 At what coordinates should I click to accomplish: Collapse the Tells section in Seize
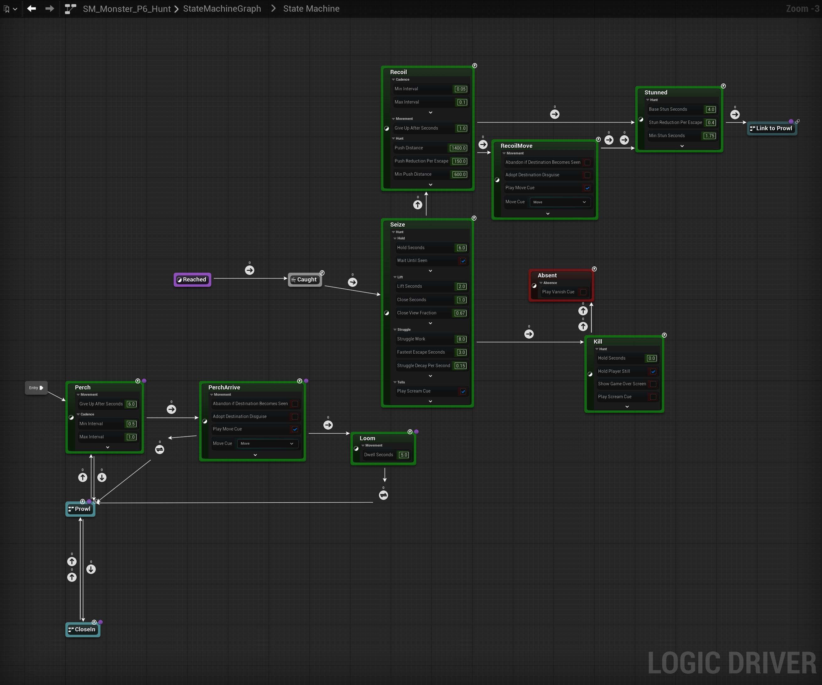coord(395,383)
